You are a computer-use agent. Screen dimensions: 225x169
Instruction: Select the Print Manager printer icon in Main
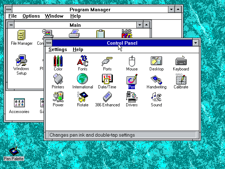pos(74,34)
